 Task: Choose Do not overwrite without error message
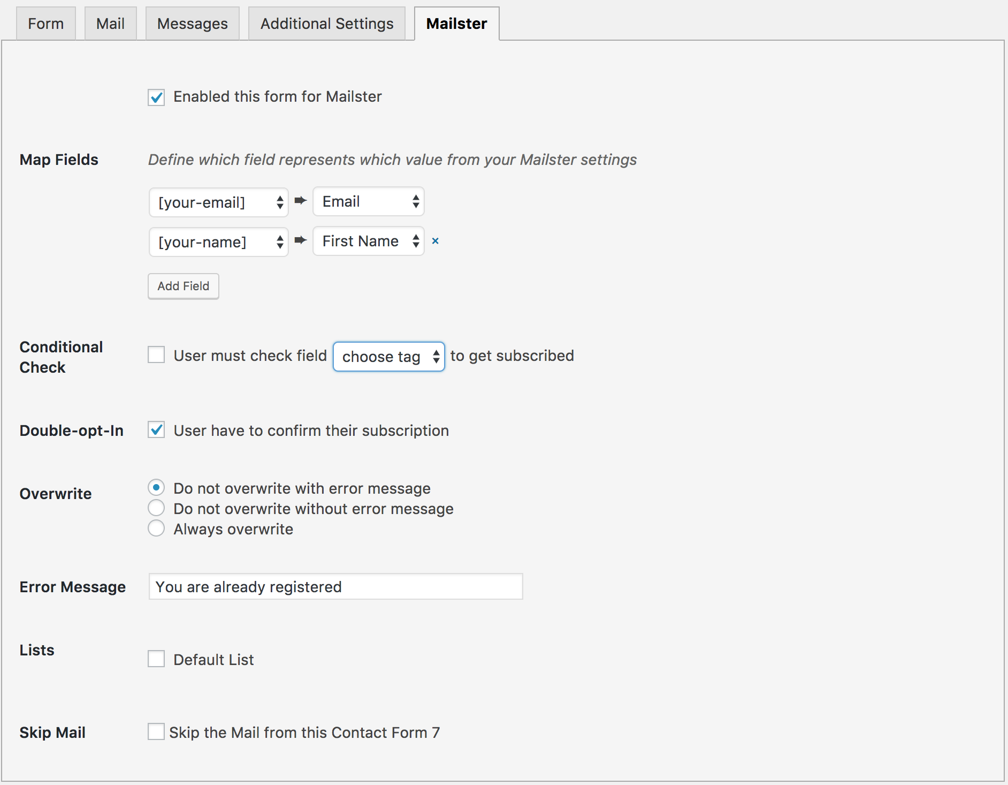[156, 508]
